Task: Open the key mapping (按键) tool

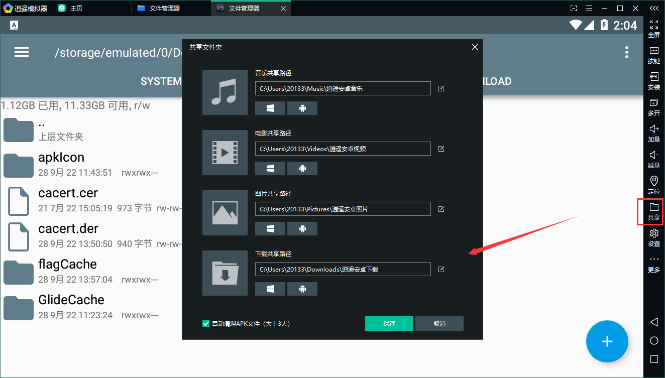Action: click(x=654, y=55)
